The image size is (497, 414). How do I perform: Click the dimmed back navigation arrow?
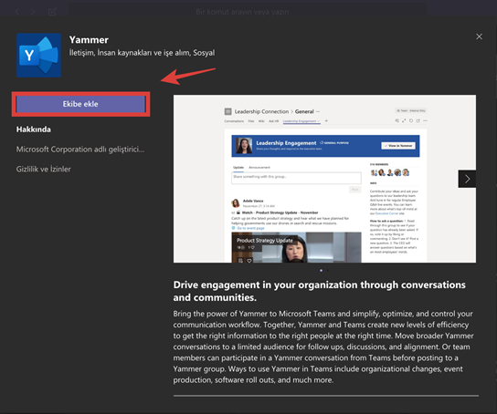pos(17,12)
